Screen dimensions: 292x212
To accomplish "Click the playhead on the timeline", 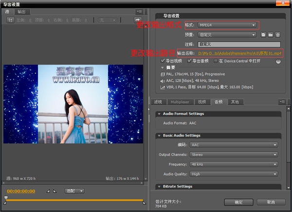I will click(6, 197).
